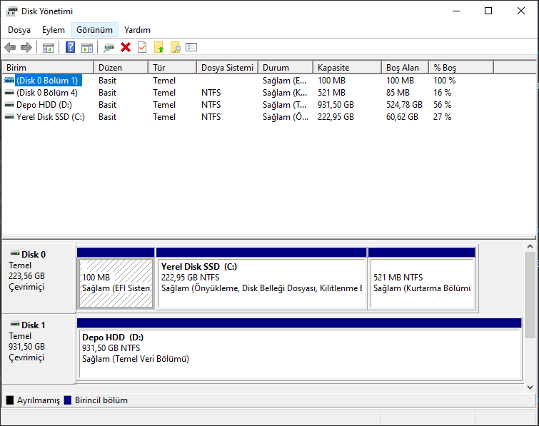Sort by the Durum column header
The height and width of the screenshot is (426, 539).
click(286, 68)
